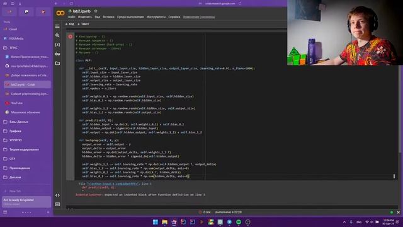Open the Среда выполнения menu
Viewport: 403px width, 227px height.
coord(130,17)
